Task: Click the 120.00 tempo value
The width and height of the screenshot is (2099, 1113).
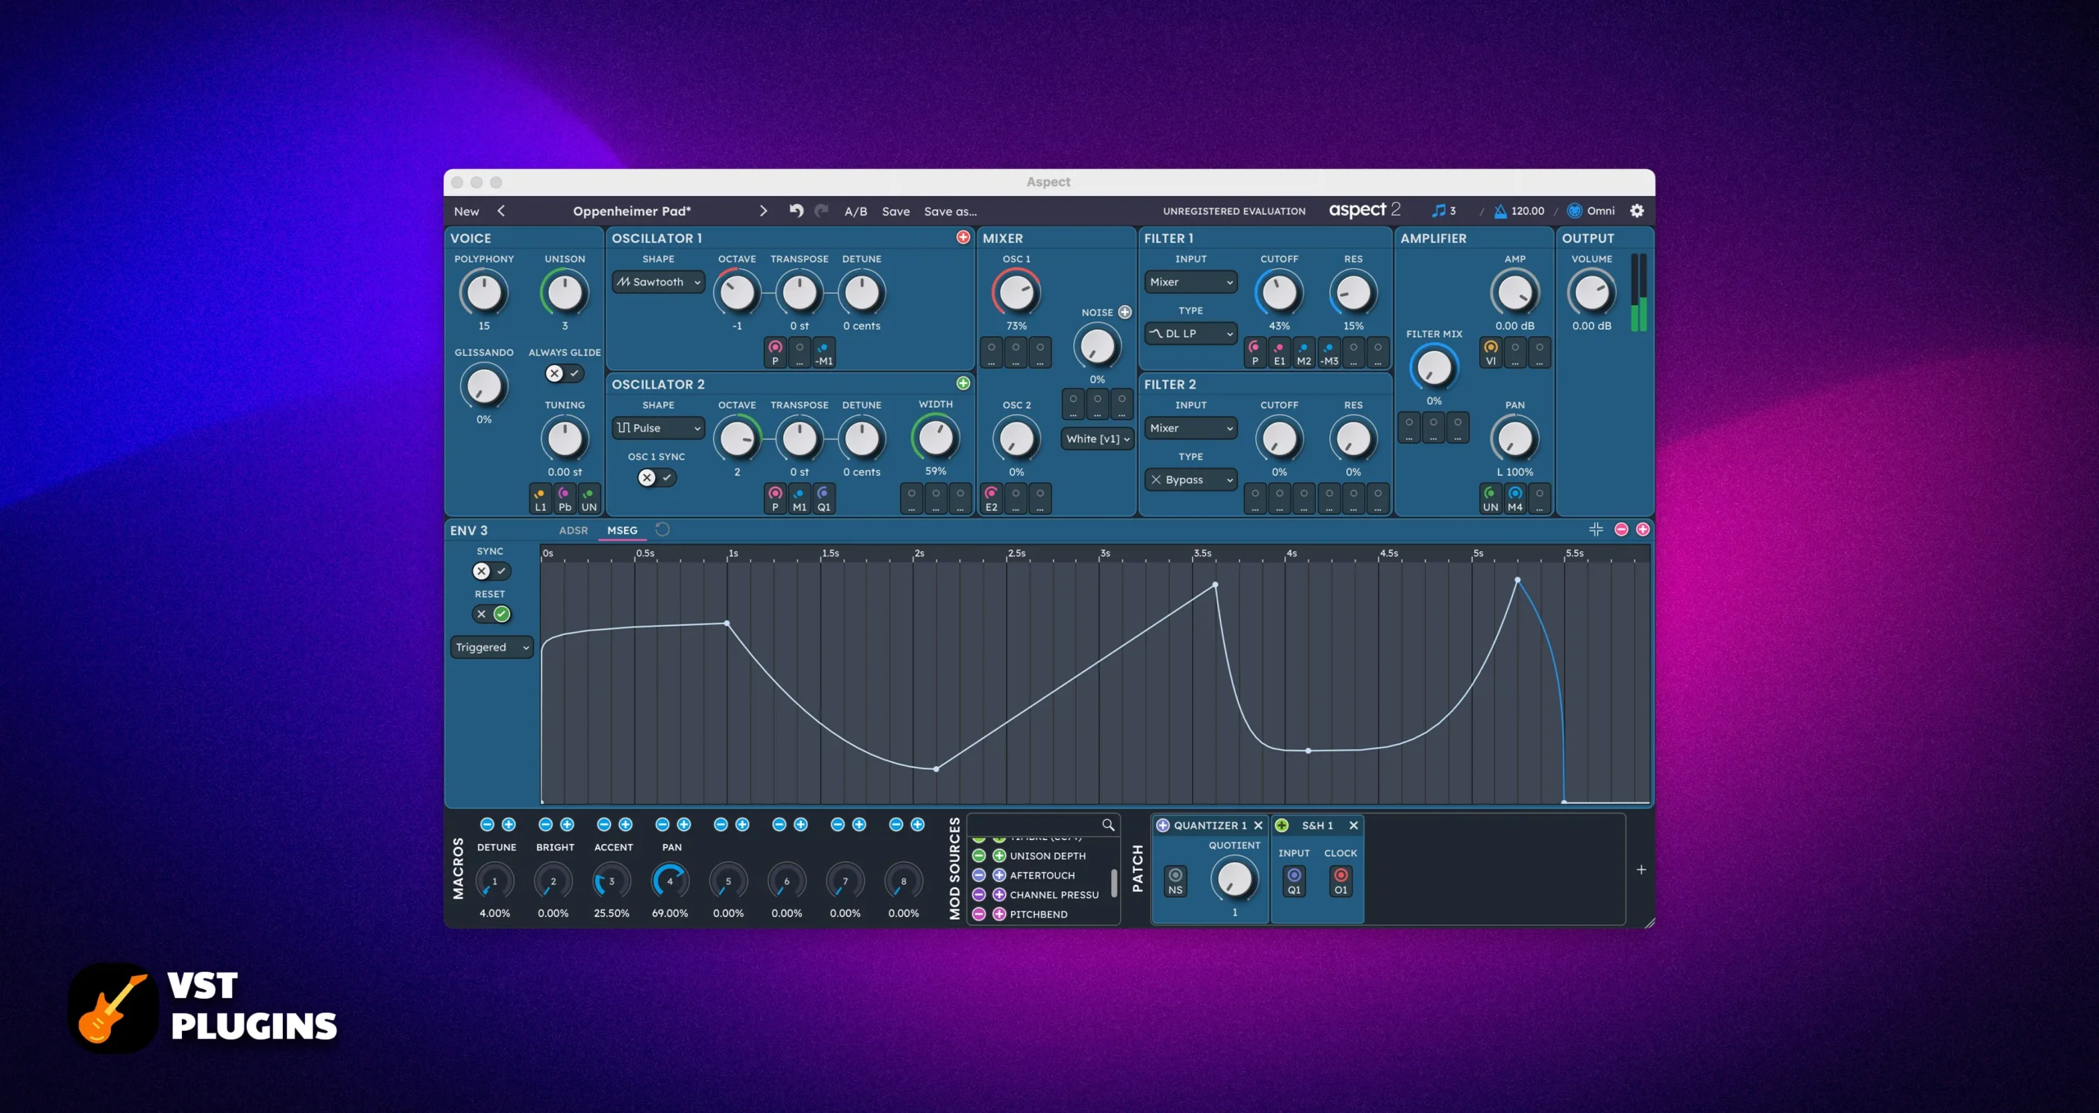Action: (x=1528, y=211)
